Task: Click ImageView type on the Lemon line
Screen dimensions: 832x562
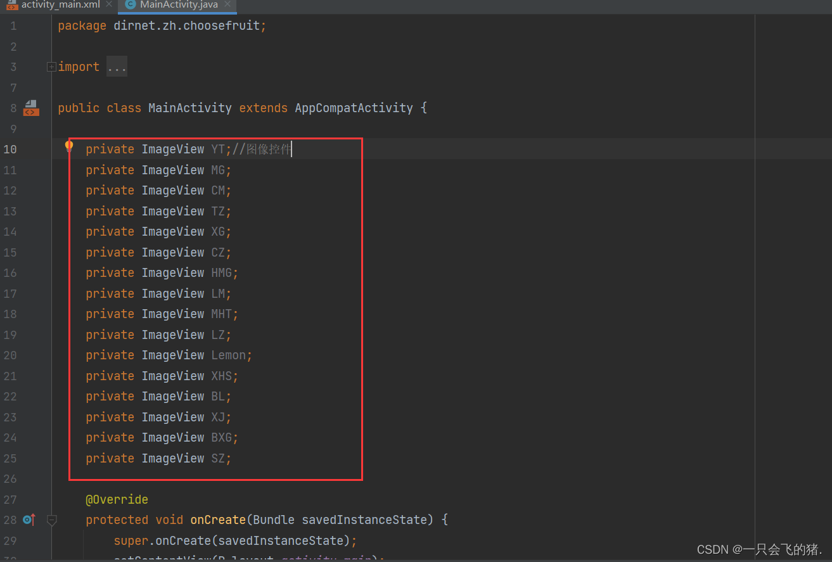Action: point(173,355)
